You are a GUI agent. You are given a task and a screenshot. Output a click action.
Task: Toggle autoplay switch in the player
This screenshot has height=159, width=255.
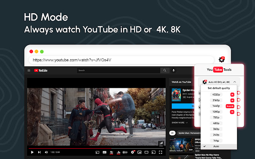click(125, 152)
